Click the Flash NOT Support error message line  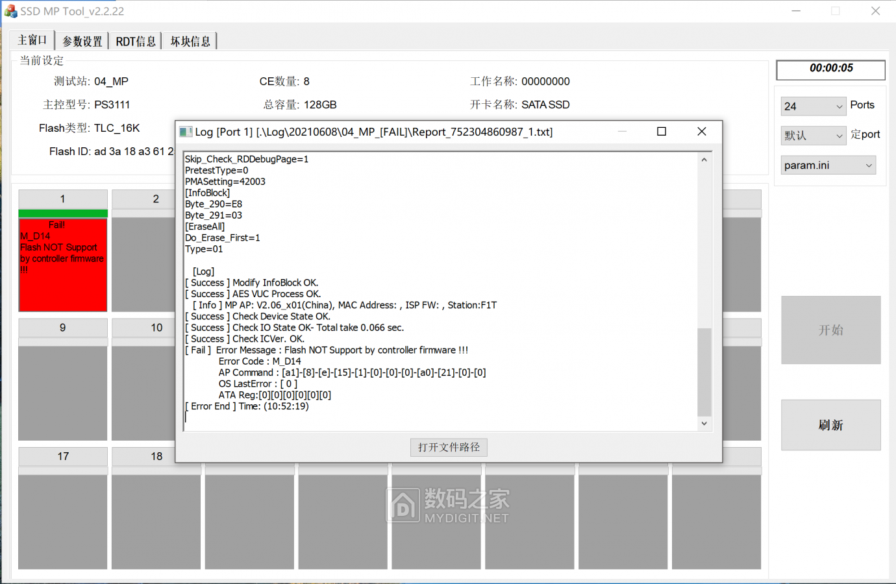[327, 350]
